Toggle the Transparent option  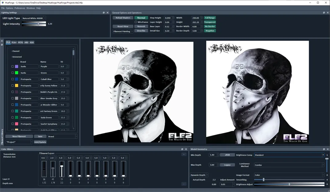(x=210, y=22)
